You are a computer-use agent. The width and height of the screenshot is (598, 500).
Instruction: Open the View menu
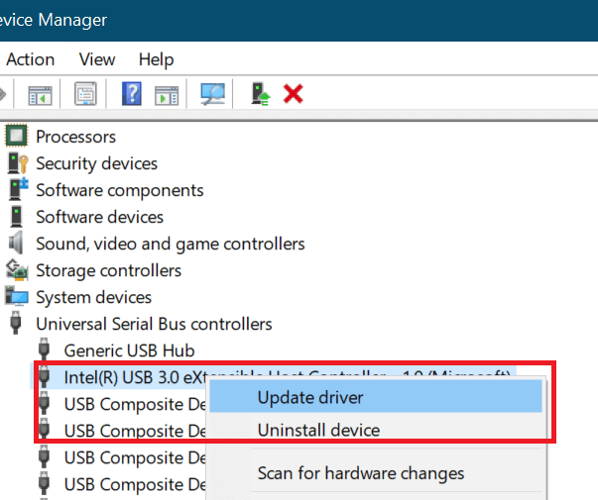[97, 59]
